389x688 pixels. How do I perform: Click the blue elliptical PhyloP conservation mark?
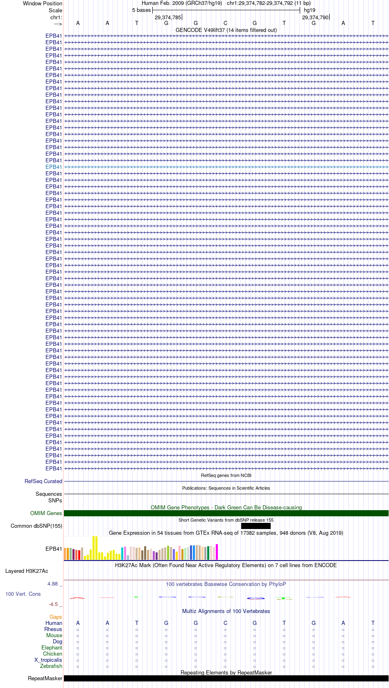[x=256, y=598]
